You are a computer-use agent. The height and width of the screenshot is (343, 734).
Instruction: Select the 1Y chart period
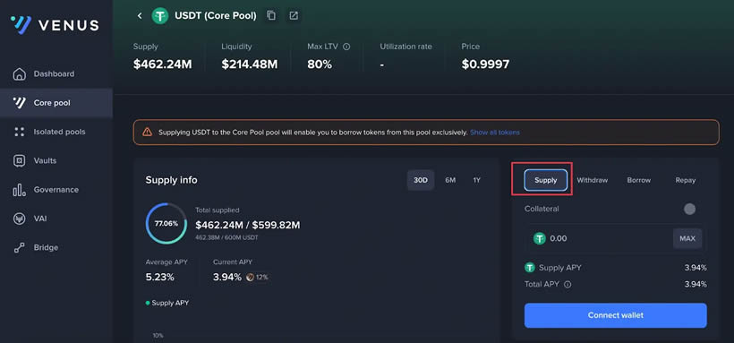(x=476, y=180)
